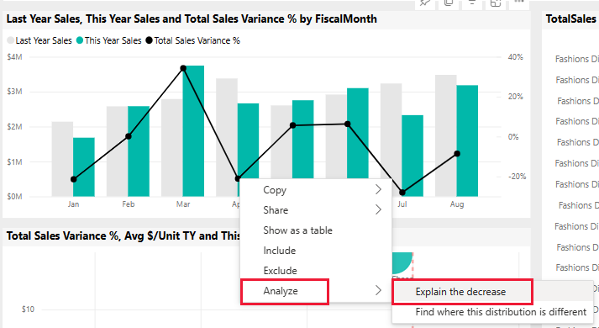Select Total Sales Variance % legend item

(x=193, y=40)
